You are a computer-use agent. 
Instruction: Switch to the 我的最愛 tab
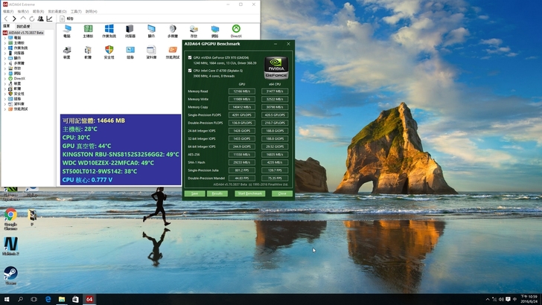tap(25, 26)
